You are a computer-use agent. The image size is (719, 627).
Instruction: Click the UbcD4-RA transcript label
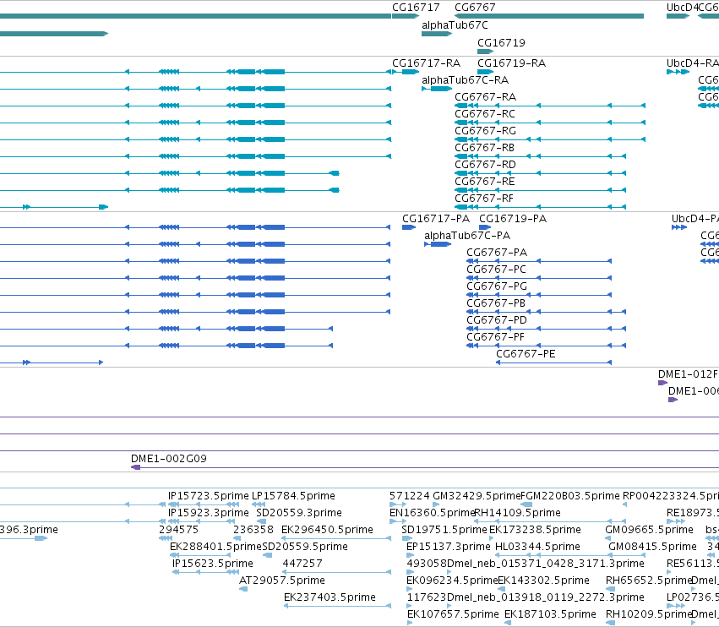coord(693,63)
